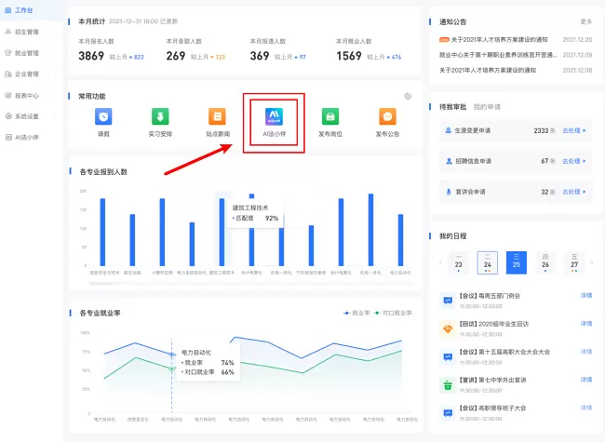
Task: Open the 发布岗位 green icon
Action: pyautogui.click(x=331, y=116)
